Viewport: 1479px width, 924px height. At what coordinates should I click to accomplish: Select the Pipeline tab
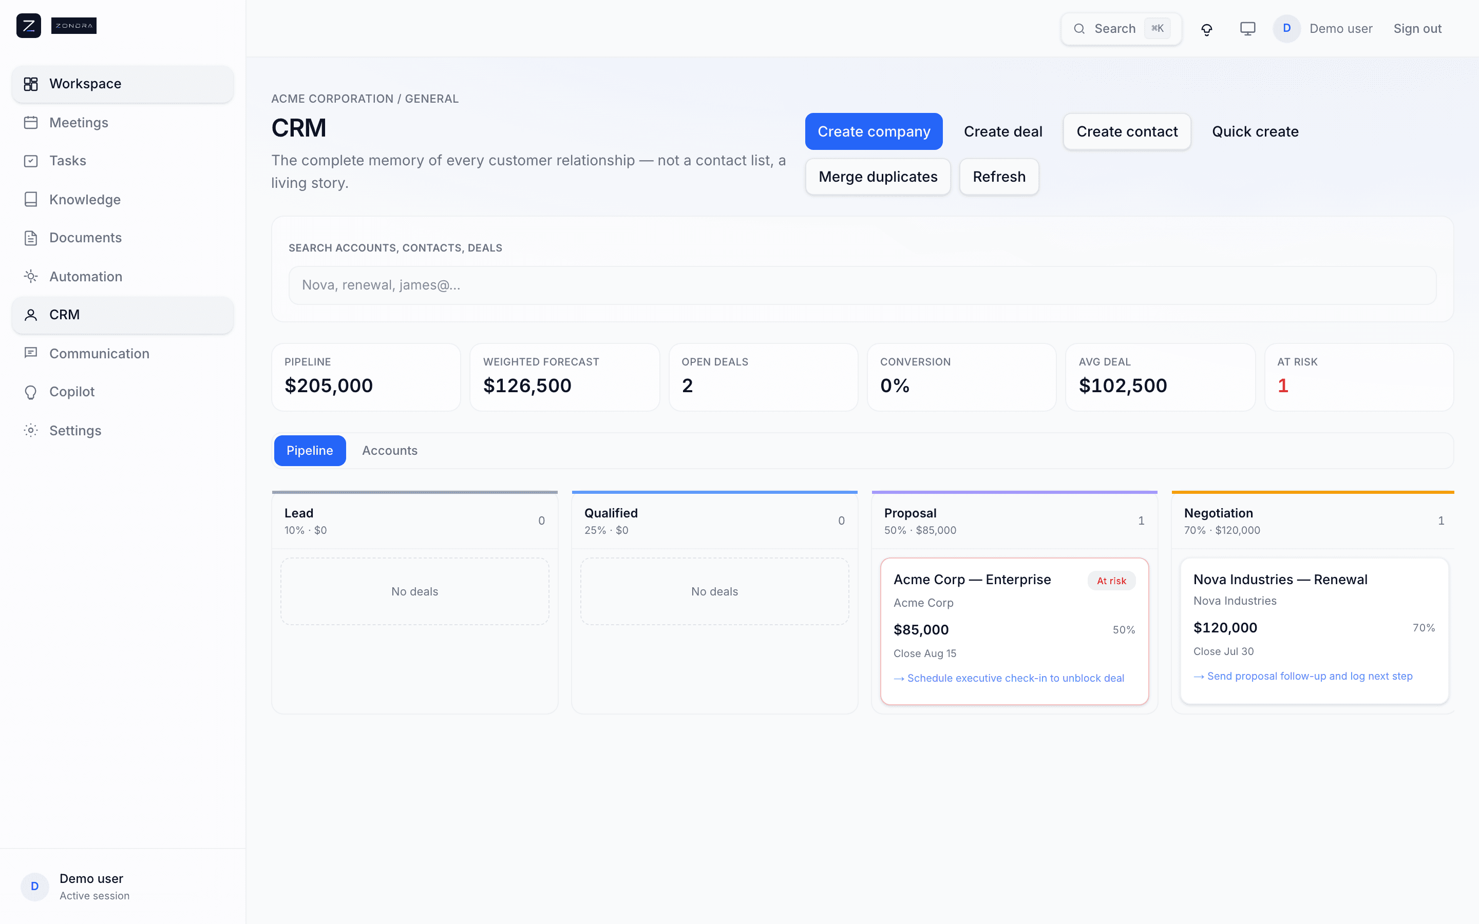pyautogui.click(x=310, y=450)
